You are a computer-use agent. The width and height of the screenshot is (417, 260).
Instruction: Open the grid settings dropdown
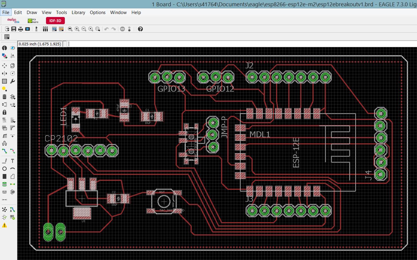tap(7, 36)
